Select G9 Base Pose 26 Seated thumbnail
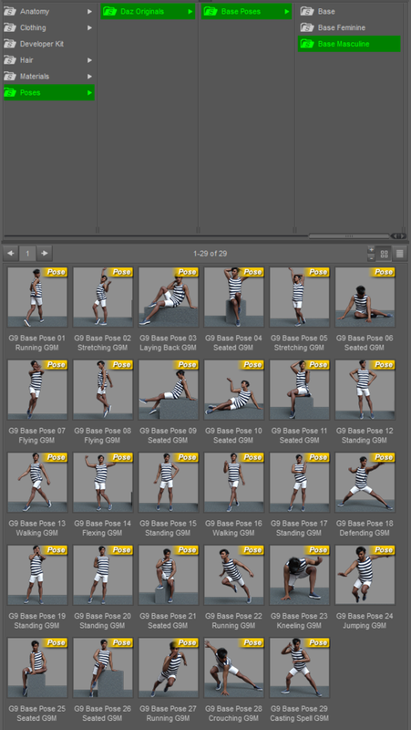The height and width of the screenshot is (730, 411). pyautogui.click(x=103, y=668)
